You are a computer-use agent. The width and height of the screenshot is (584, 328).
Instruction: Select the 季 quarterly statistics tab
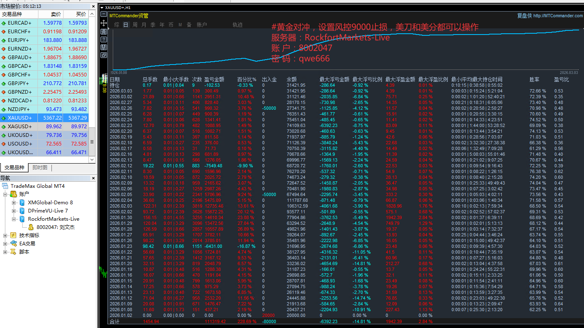153,25
